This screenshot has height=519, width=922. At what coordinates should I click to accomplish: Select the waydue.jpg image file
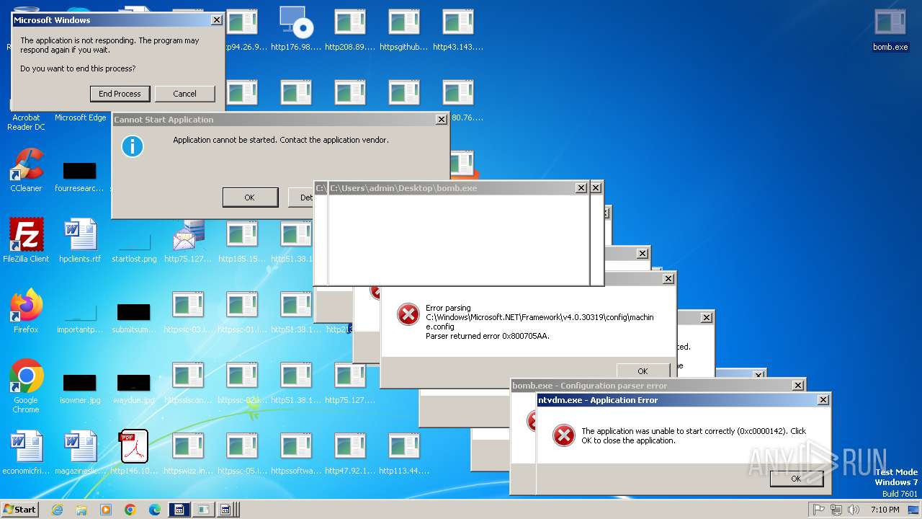(134, 389)
